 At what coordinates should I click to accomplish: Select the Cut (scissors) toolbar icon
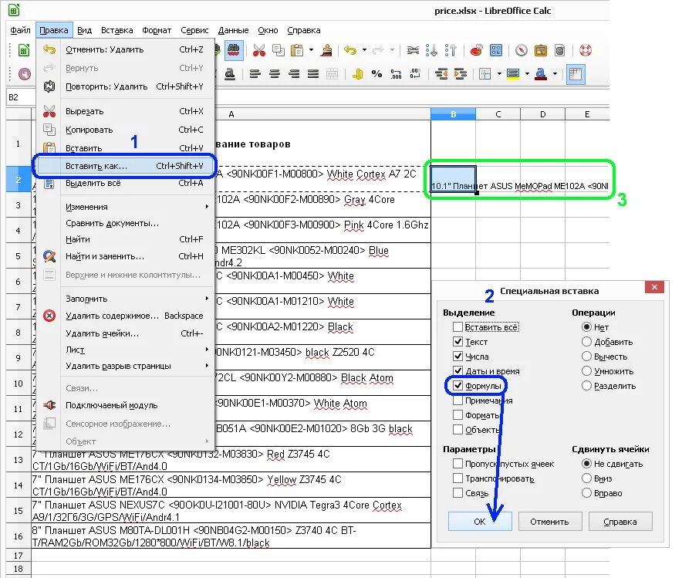tap(258, 50)
